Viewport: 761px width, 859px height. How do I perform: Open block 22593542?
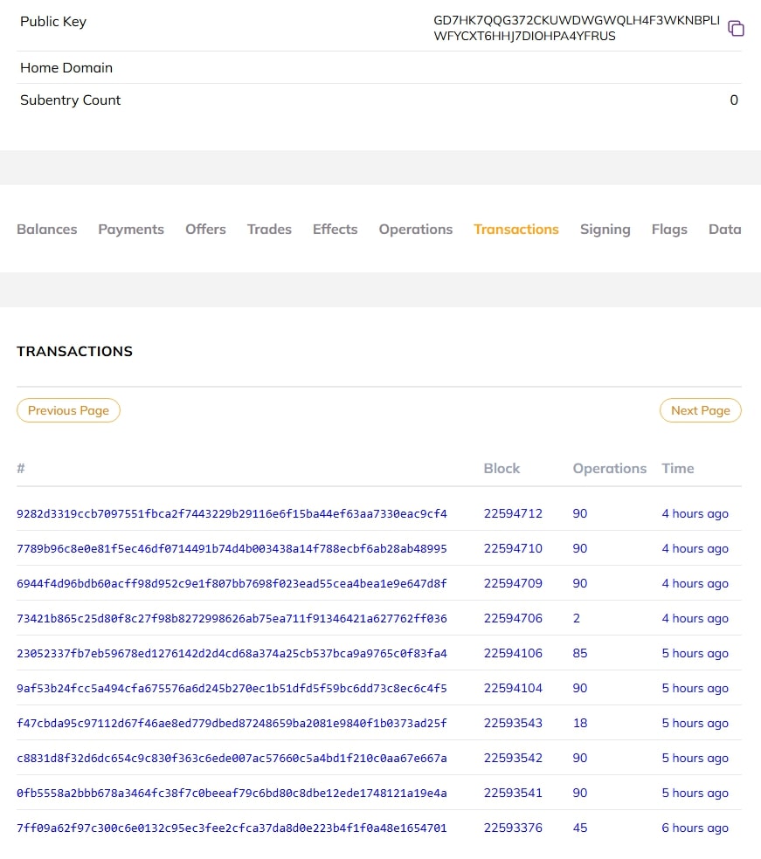click(513, 759)
